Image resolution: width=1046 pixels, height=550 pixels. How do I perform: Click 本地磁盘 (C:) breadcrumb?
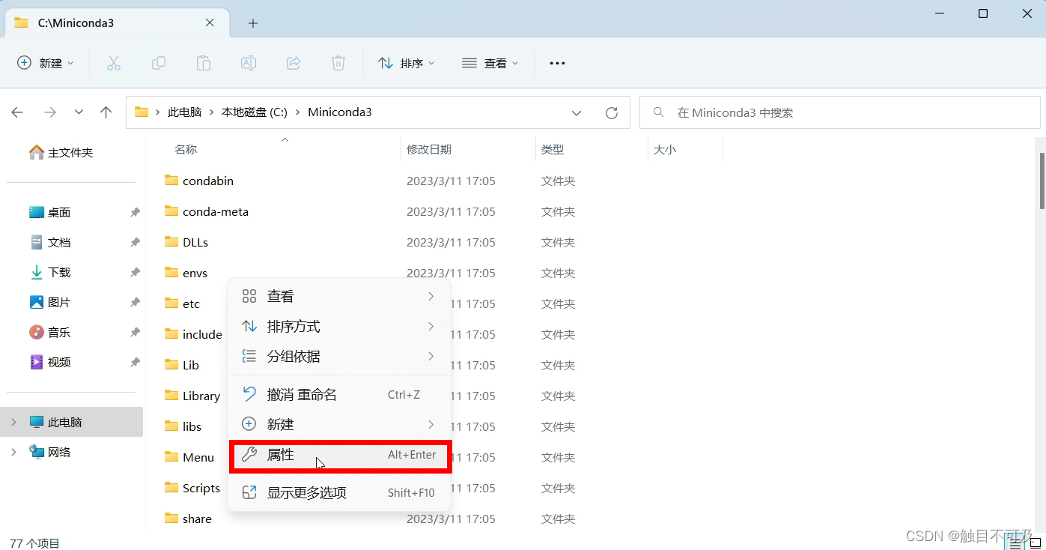pyautogui.click(x=255, y=112)
